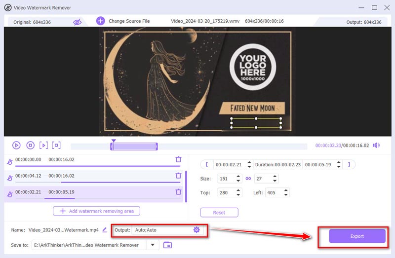Decrease Left position value

[286, 195]
